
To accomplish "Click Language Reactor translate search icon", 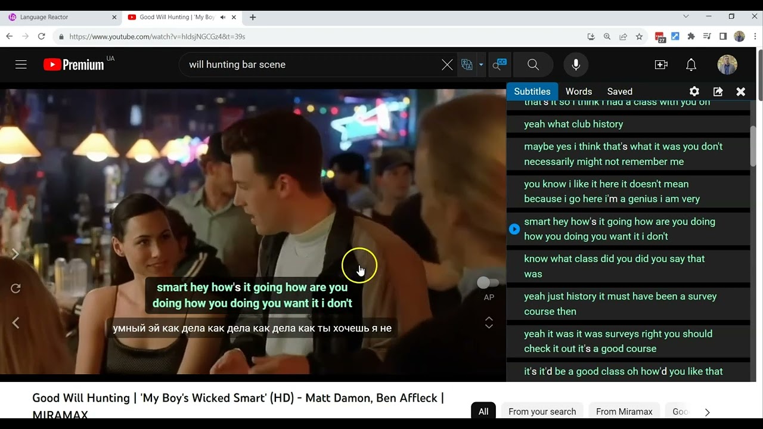I will click(467, 64).
